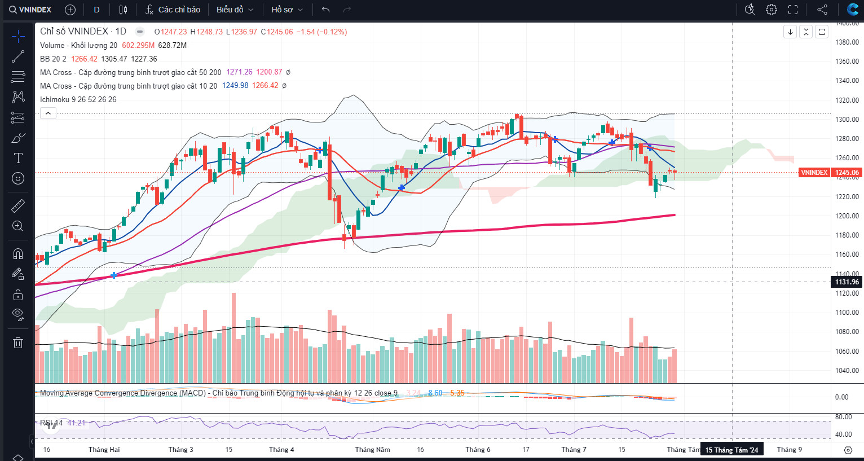
Task: Redo the last chart action
Action: coord(347,10)
